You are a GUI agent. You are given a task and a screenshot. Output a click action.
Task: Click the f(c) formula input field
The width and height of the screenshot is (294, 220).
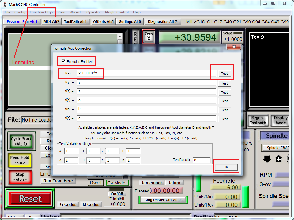tap(146, 118)
